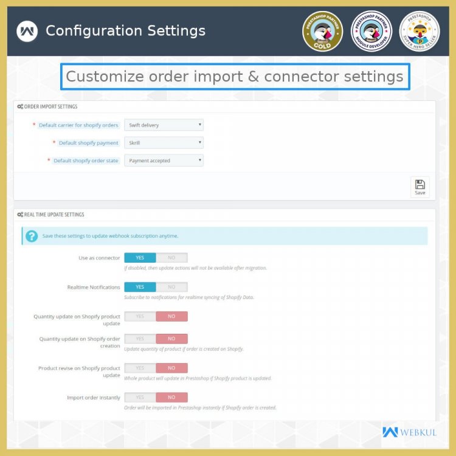456x456 pixels.
Task: Click the Realtime Notifications label
Action: (x=94, y=288)
